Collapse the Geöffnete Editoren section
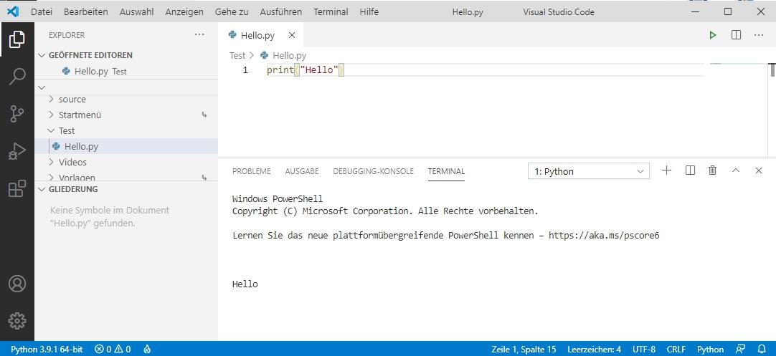776x356 pixels. point(42,55)
